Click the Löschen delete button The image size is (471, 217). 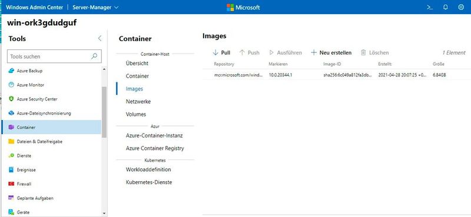coord(374,52)
